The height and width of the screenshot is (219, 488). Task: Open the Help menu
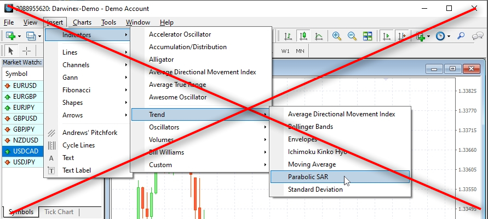click(167, 22)
